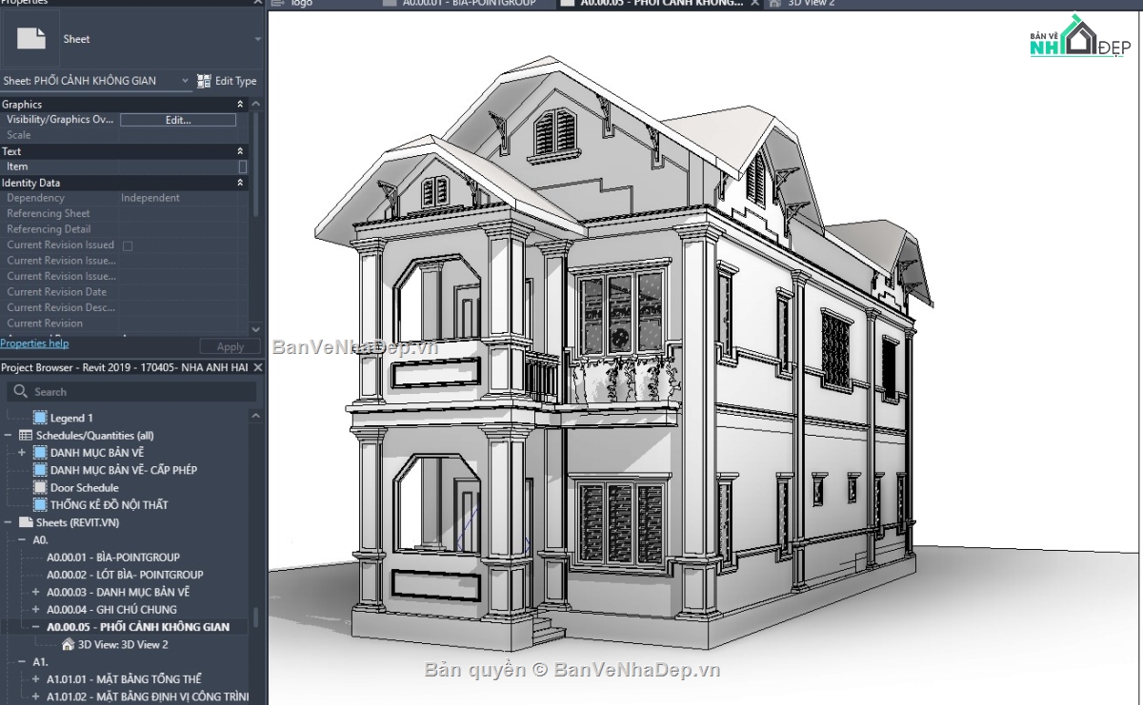The image size is (1143, 705).
Task: Select the DANH MỤC BẢN VẼ- CẤP PHÉP row
Action: click(124, 470)
